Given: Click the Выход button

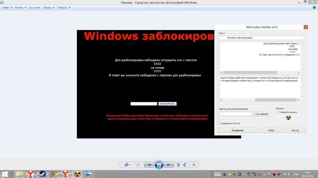Looking at the screenshot, I should [x=295, y=131].
